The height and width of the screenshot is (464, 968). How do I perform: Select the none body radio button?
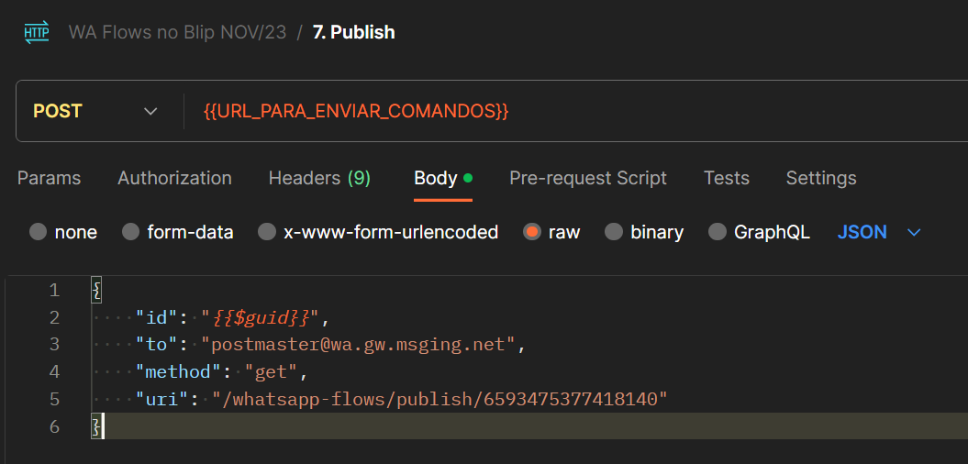tap(39, 233)
